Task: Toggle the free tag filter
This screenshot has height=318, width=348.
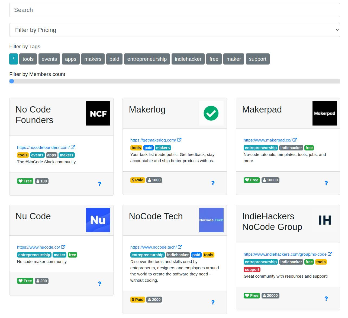Action: coord(214,59)
